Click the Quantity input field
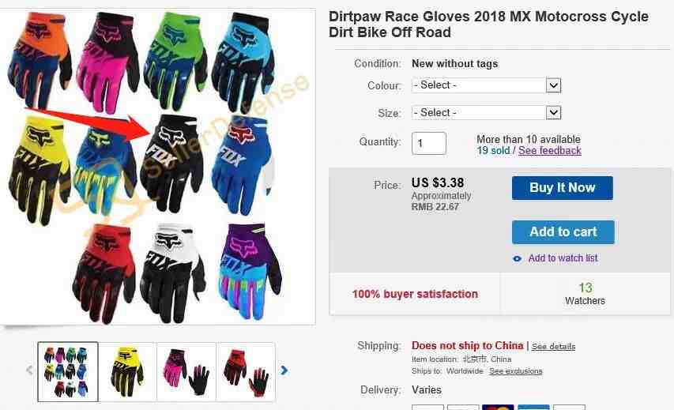This screenshot has width=674, height=410. pyautogui.click(x=429, y=143)
